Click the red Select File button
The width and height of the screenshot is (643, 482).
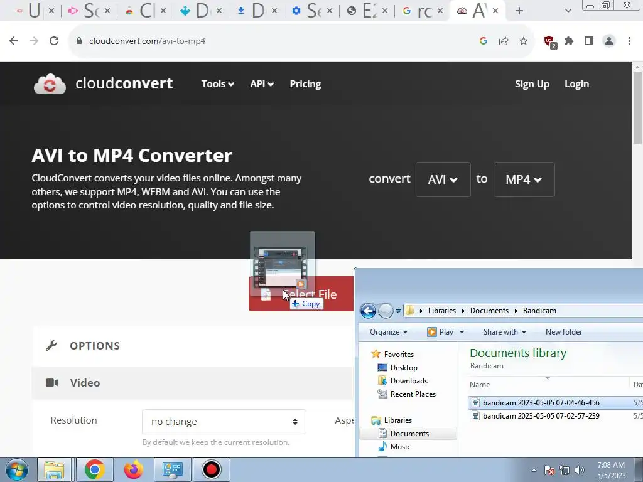[301, 294]
